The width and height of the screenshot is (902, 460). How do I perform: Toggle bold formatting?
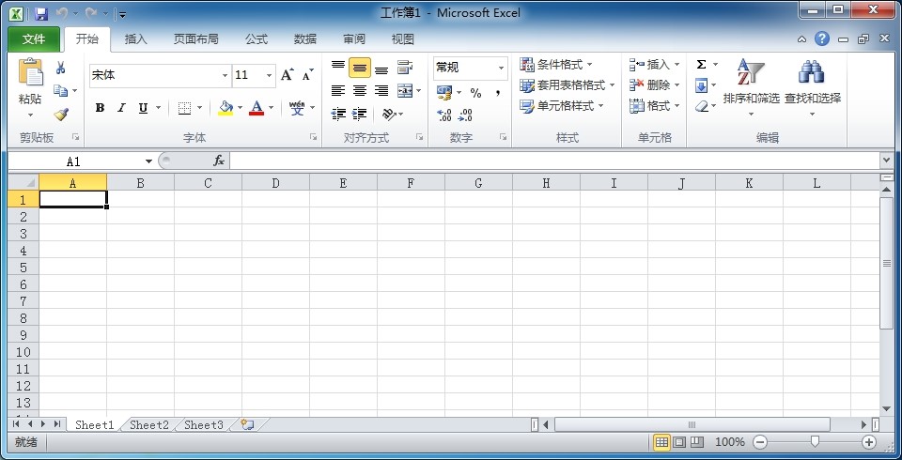coord(101,108)
